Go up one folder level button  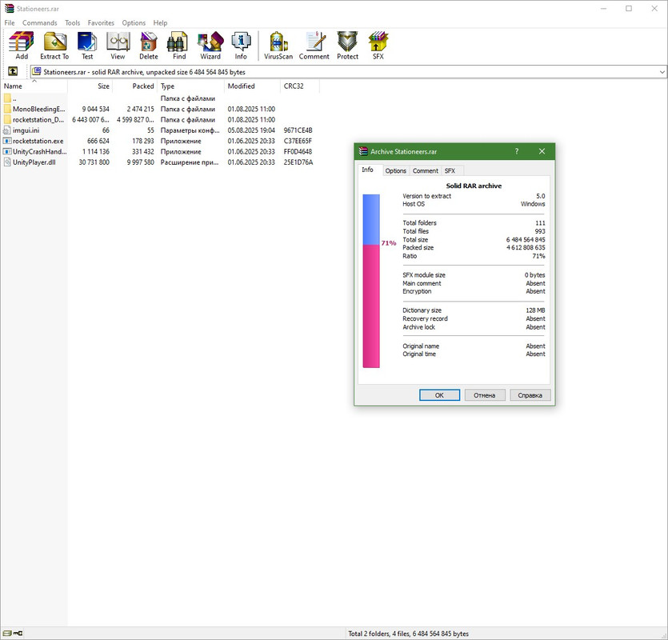(x=13, y=71)
